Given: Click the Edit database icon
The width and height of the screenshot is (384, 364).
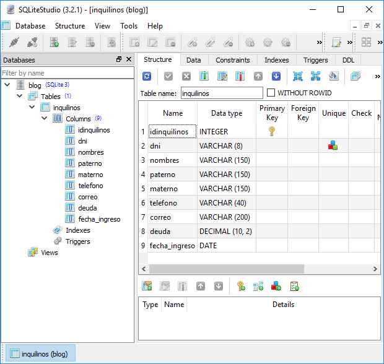Looking at the screenshot, I should 72,42.
